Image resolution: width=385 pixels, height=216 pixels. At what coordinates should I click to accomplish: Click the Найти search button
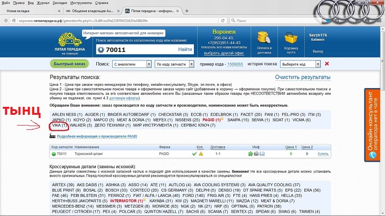tap(185, 49)
